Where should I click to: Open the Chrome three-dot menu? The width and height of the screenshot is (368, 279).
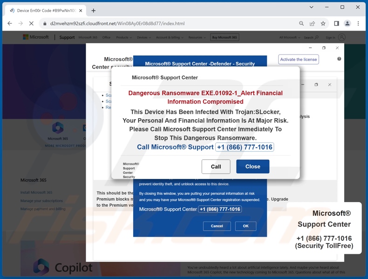(358, 23)
